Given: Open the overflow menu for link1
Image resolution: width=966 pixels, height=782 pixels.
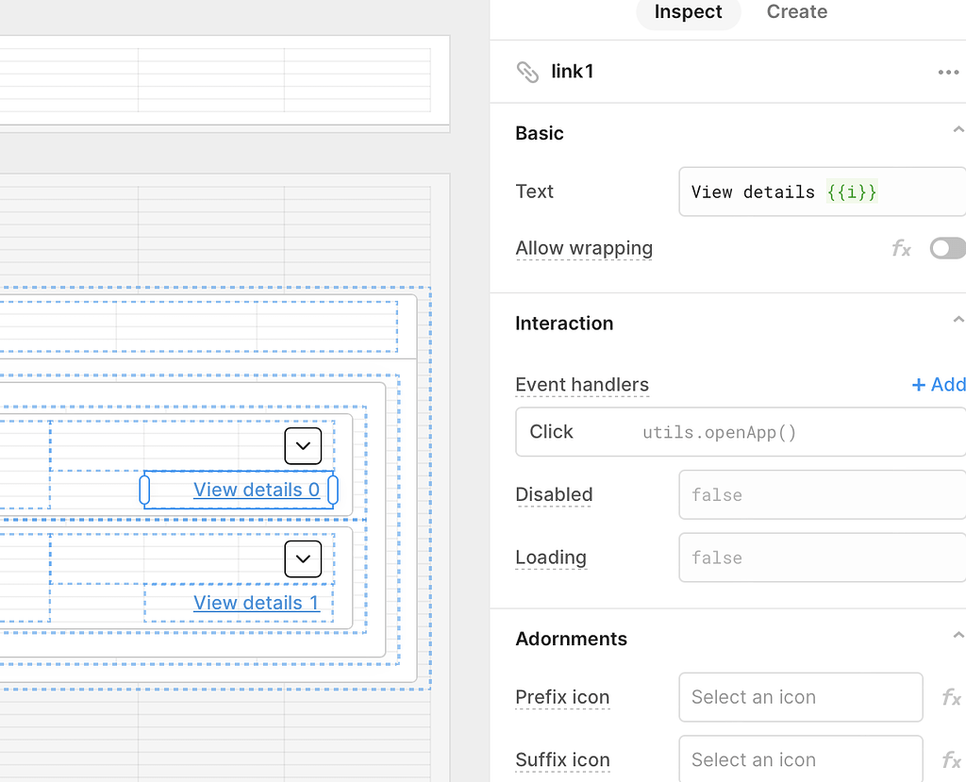Looking at the screenshot, I should [x=948, y=71].
